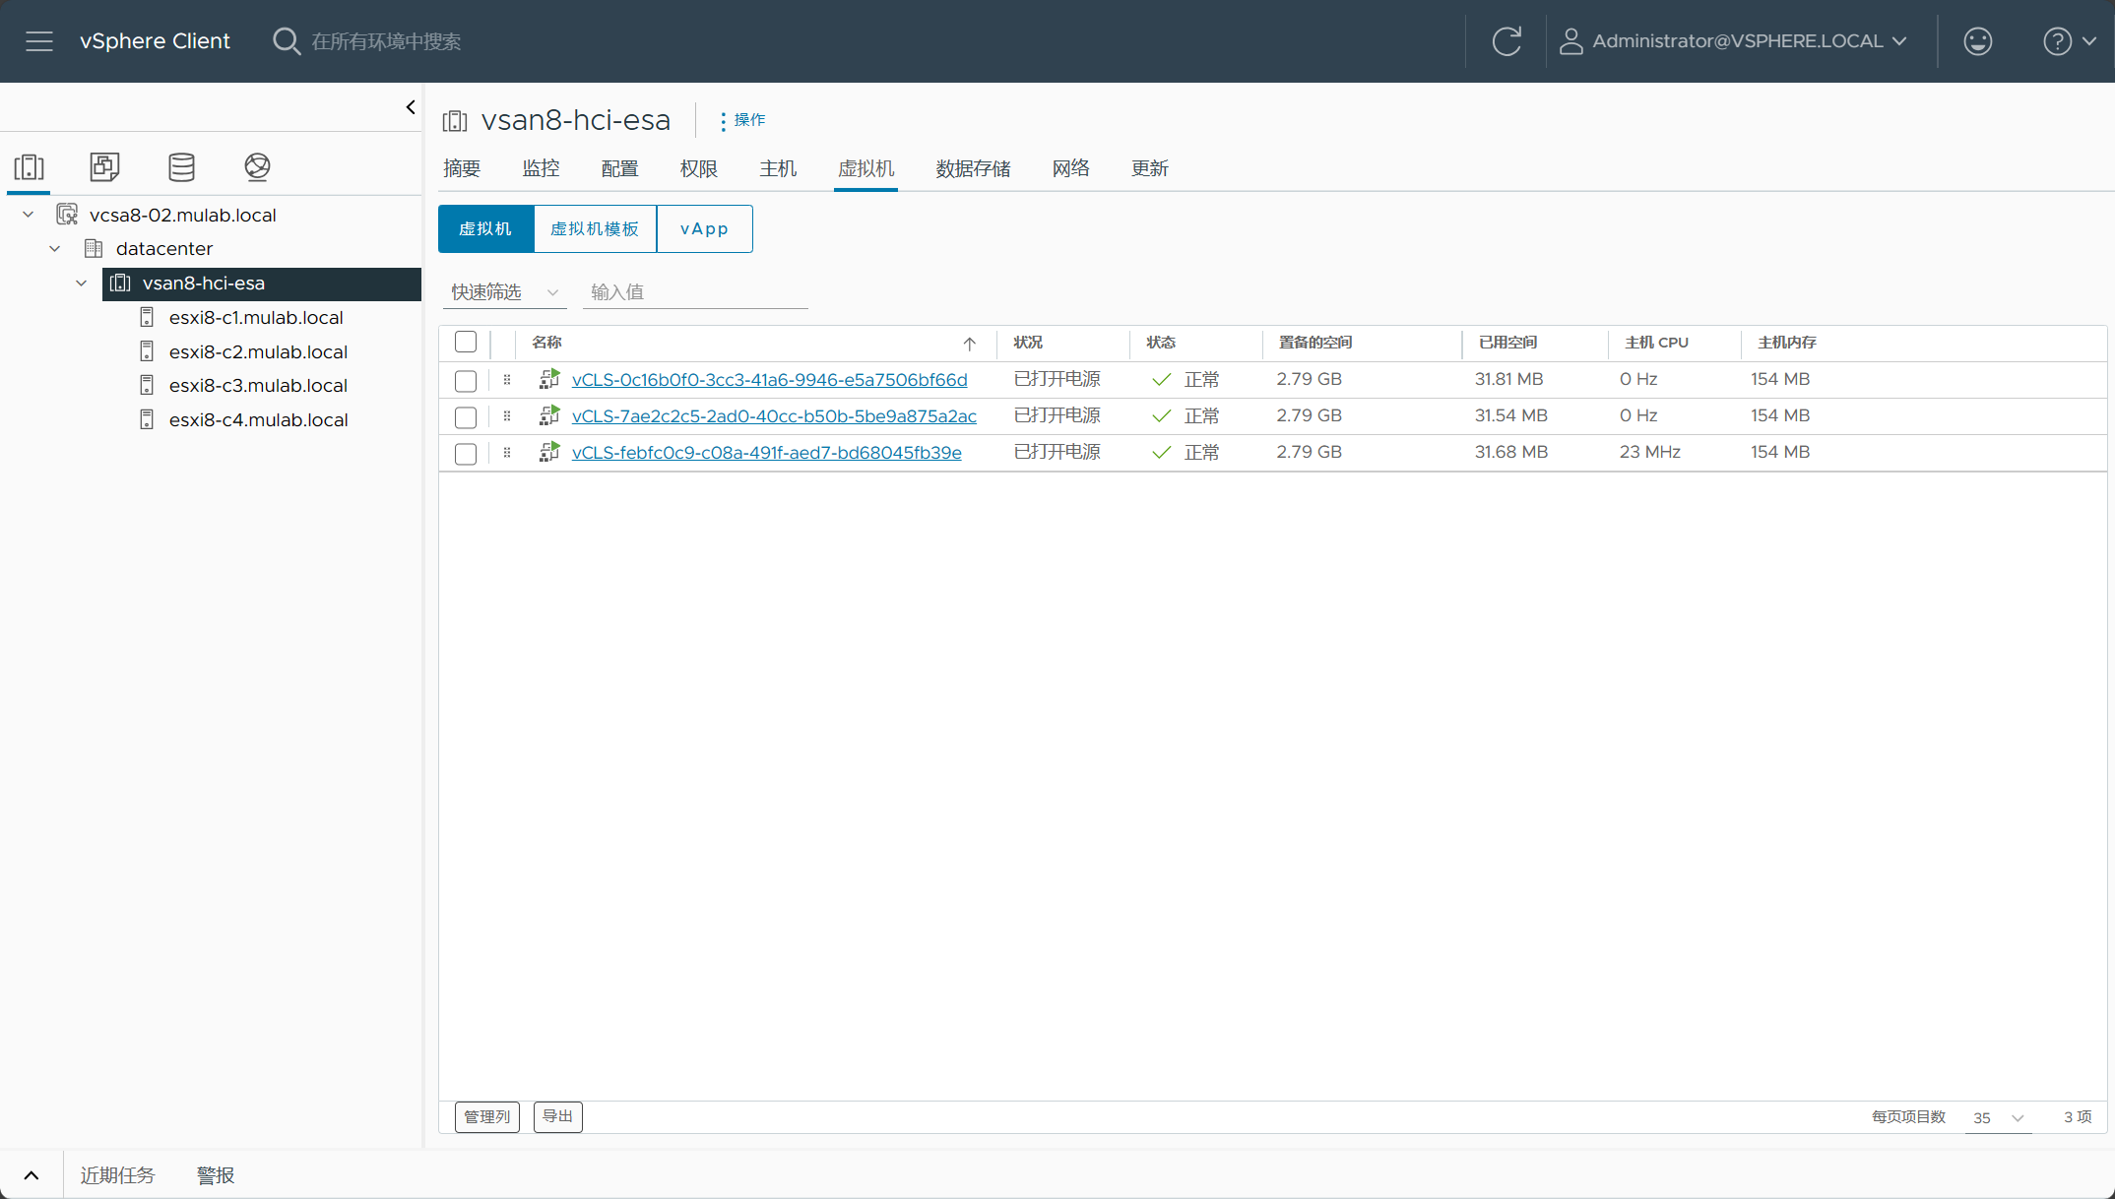Click host icon for esxi8-c3.mulab.local
Image resolution: width=2115 pixels, height=1199 pixels.
pyautogui.click(x=147, y=385)
